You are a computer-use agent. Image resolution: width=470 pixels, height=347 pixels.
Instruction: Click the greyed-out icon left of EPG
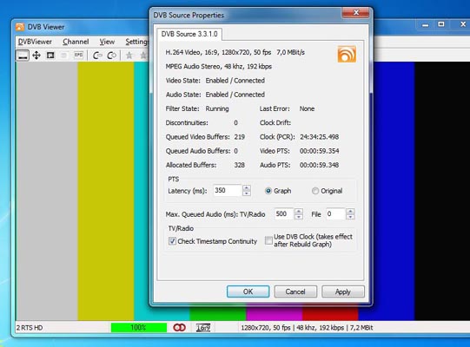[x=63, y=56]
